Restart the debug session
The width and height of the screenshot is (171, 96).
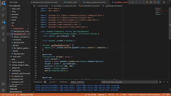pyautogui.click(x=151, y=2)
